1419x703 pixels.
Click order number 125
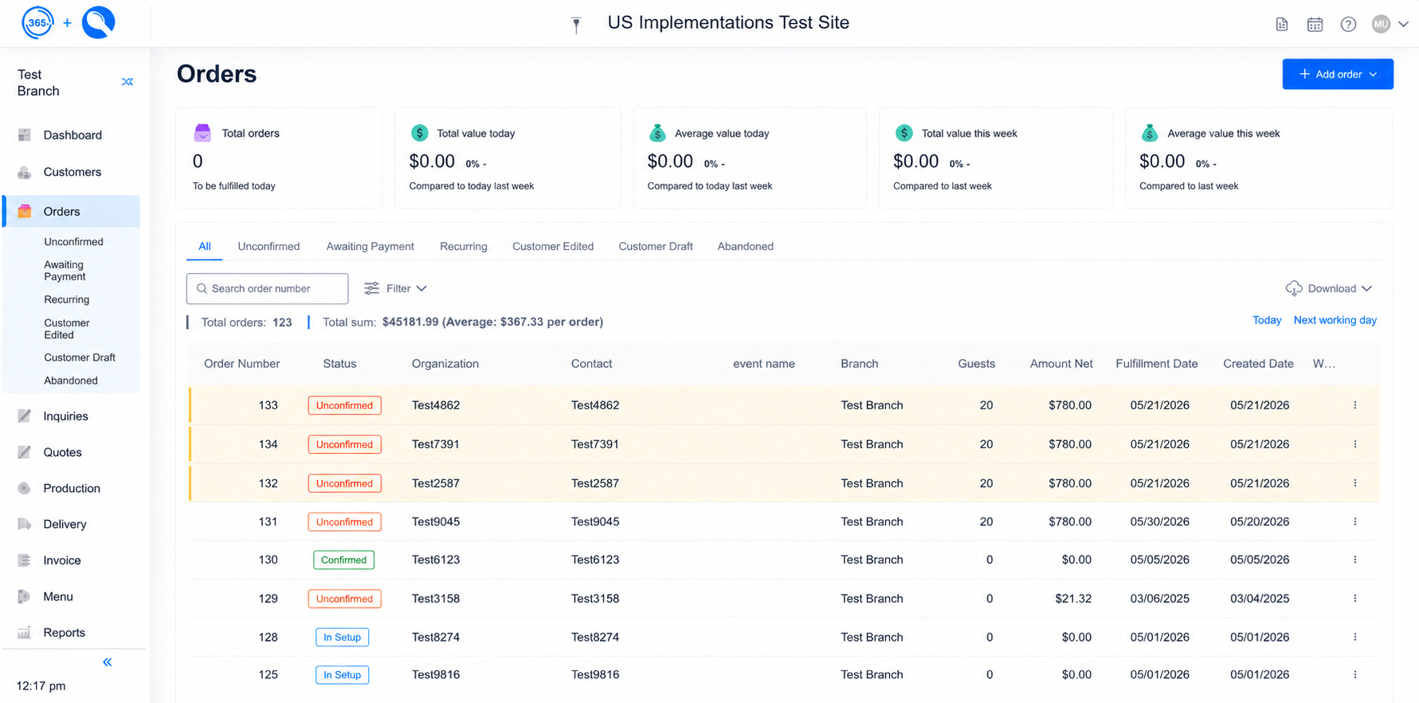[268, 674]
